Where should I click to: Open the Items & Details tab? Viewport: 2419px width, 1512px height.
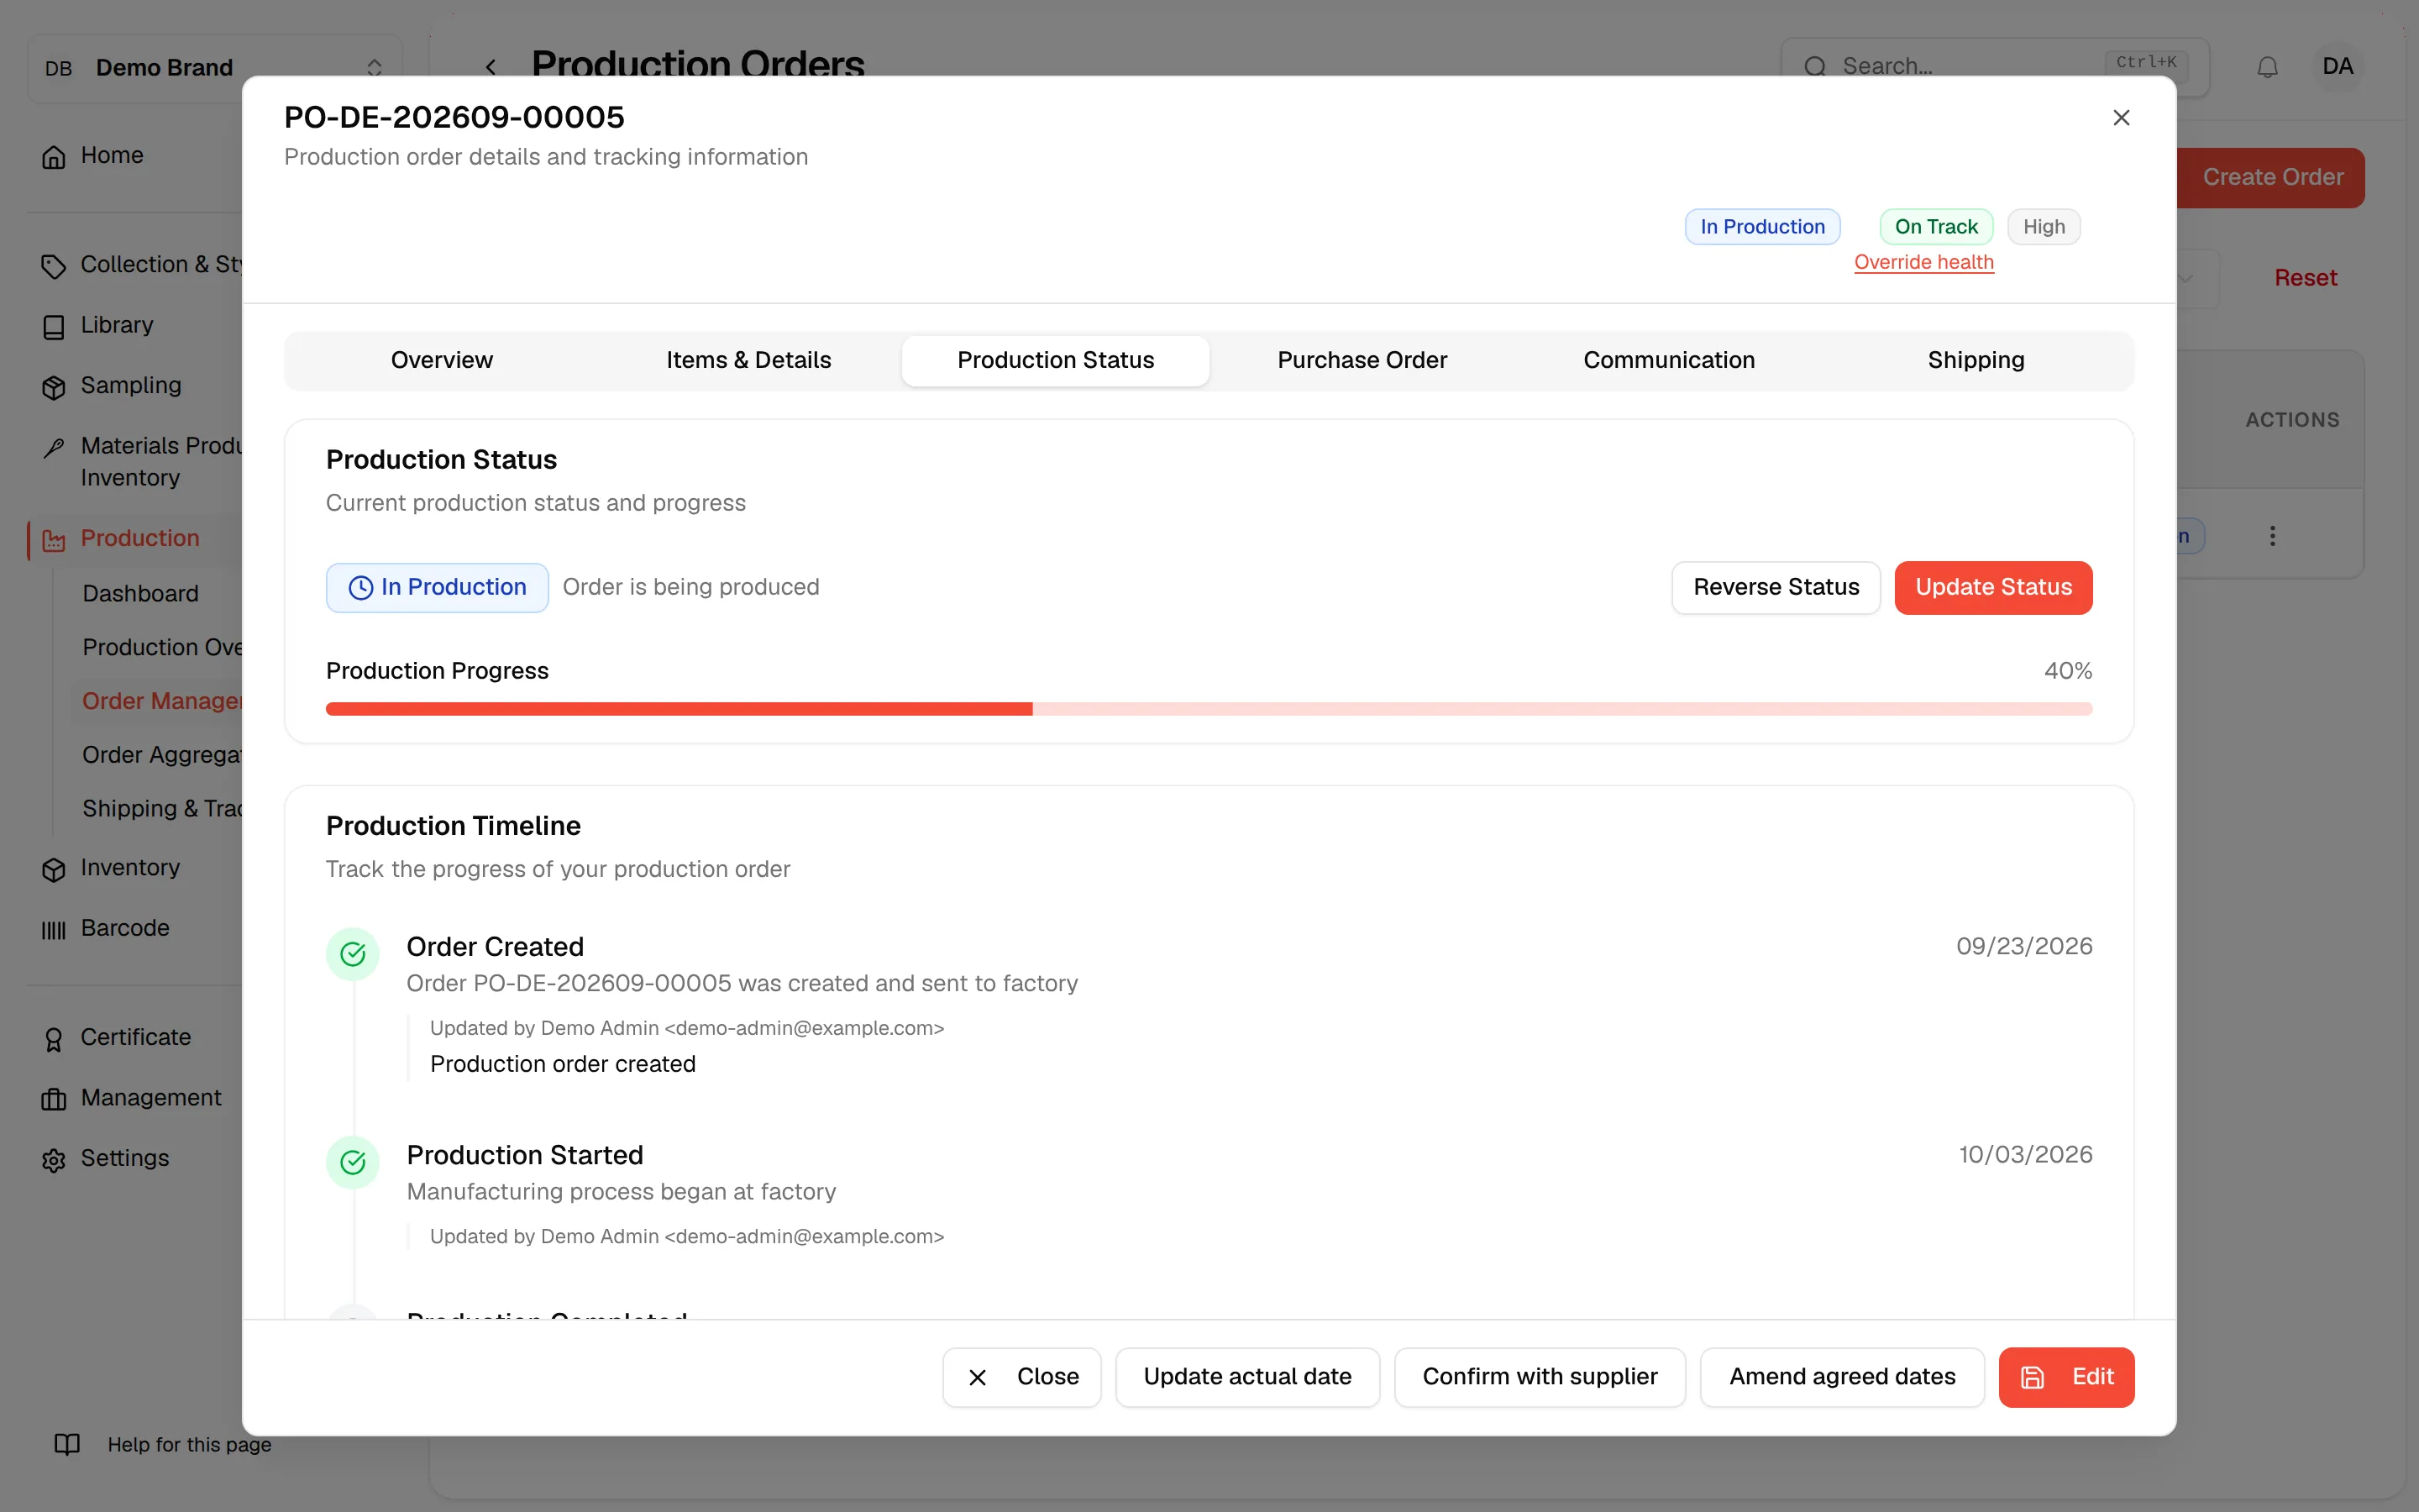click(x=748, y=360)
